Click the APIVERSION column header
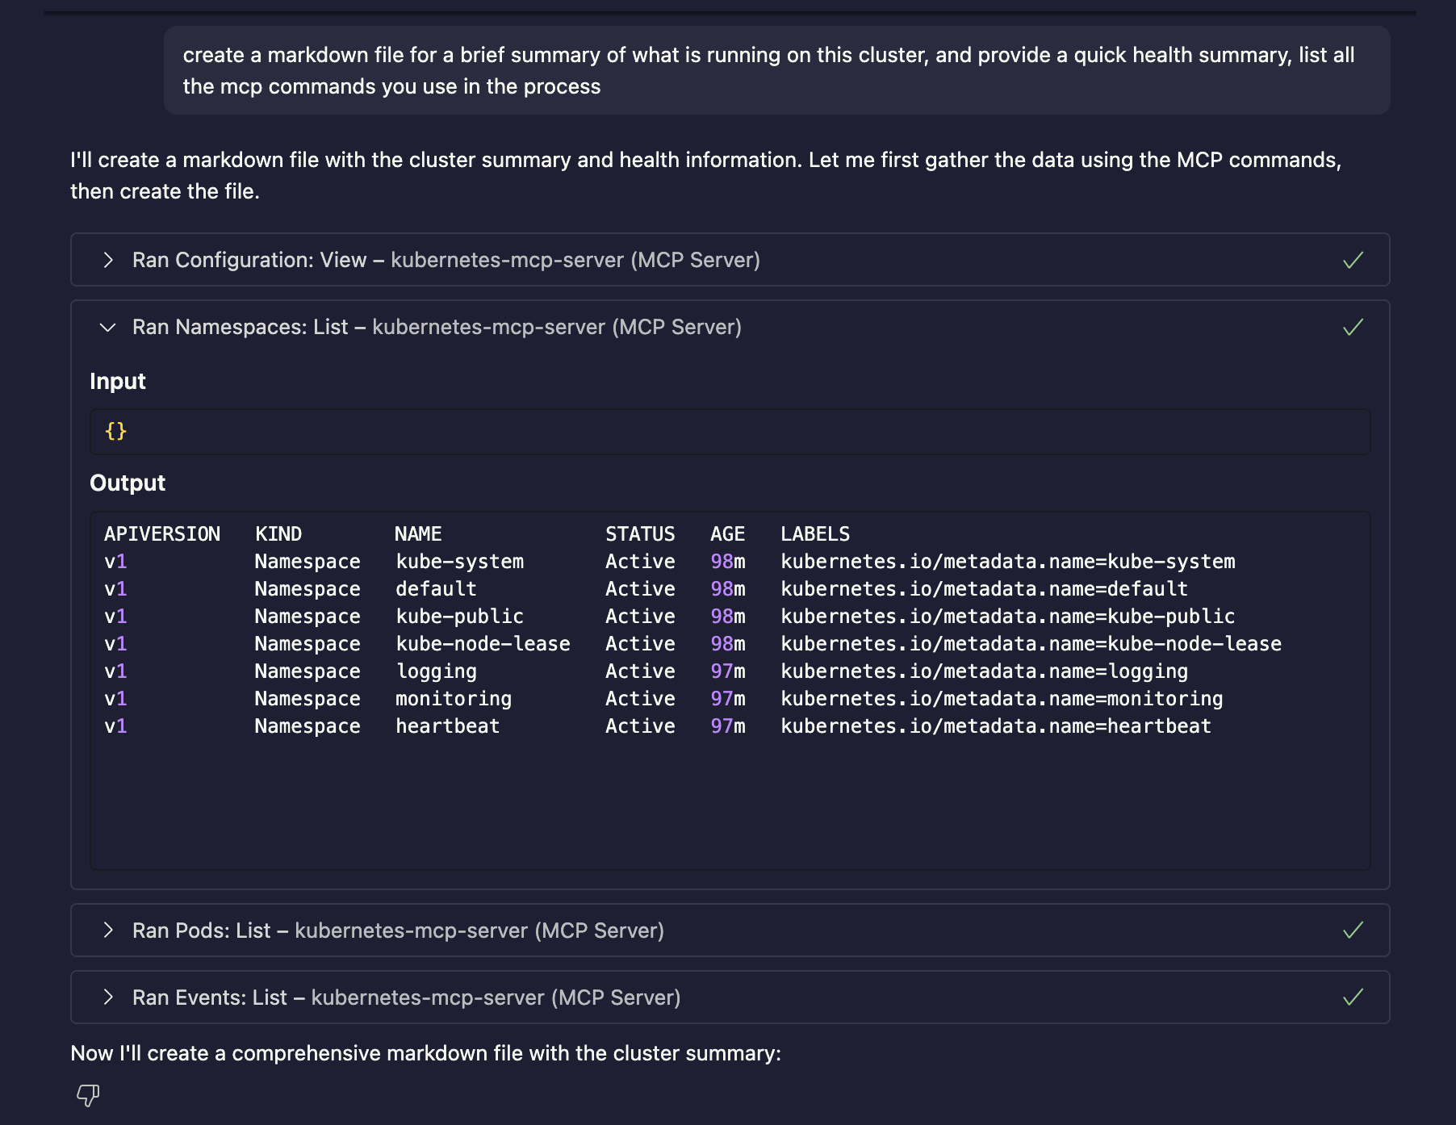Screen dimensions: 1456x1125 162,534
